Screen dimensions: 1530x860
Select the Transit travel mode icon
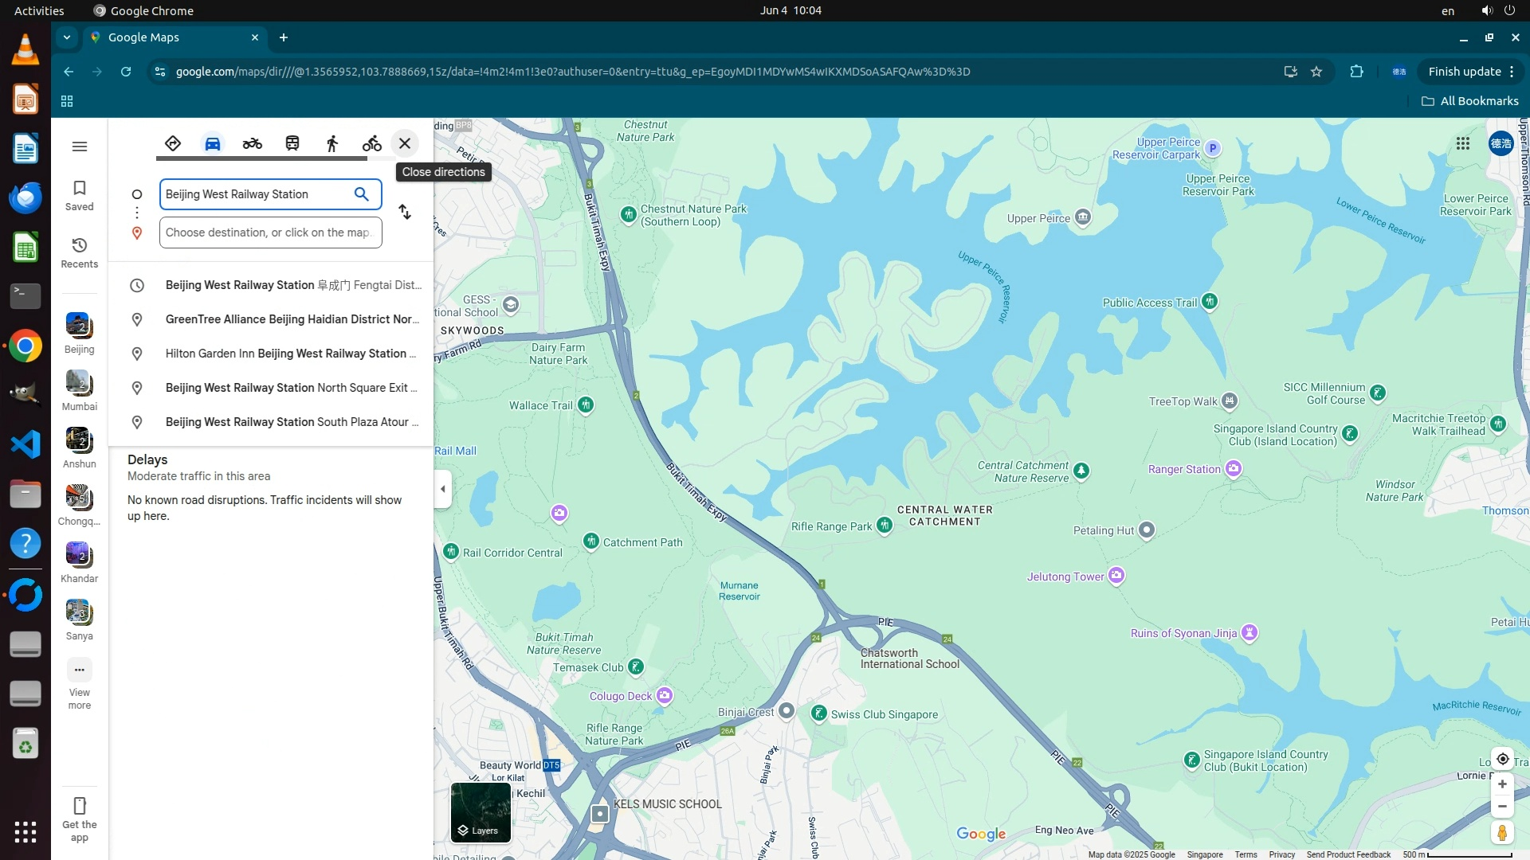coord(292,143)
